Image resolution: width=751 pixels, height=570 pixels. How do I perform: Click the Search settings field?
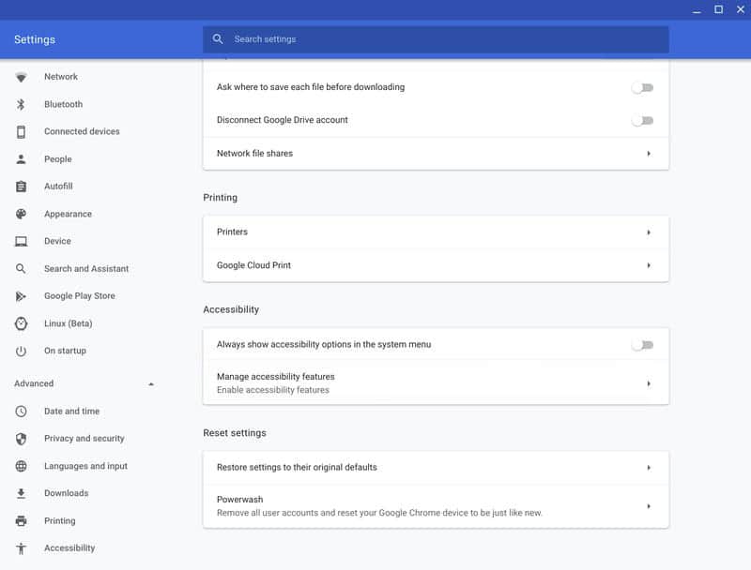(x=436, y=39)
